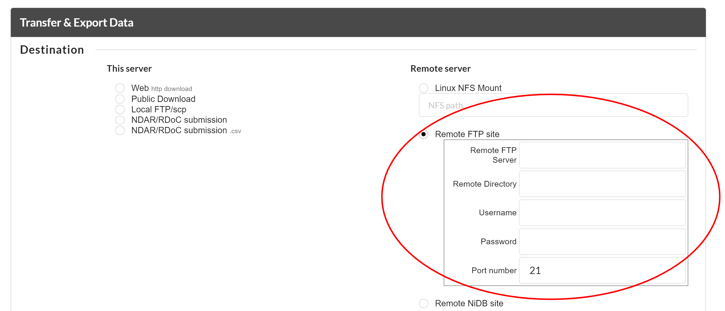
Task: Select NDAR/RDoC submission .csv radio button
Action: [120, 130]
